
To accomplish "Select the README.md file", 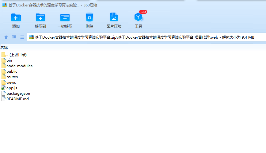I will pyautogui.click(x=15, y=99).
